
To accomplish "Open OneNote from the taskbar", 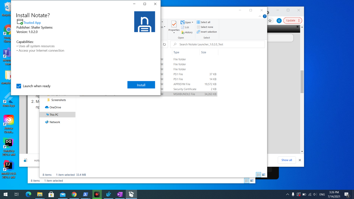I will click(120, 194).
